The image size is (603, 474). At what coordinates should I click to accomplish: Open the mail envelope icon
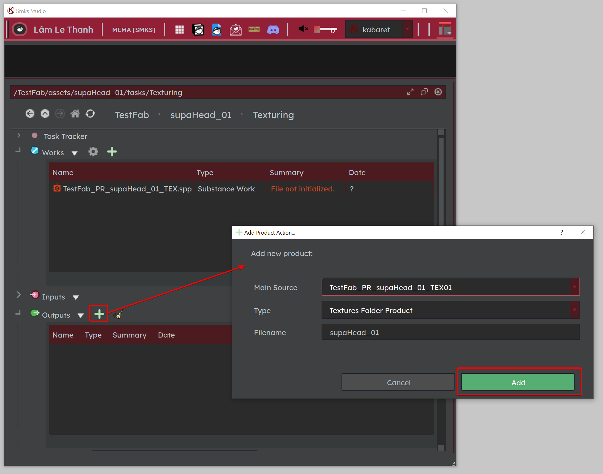click(236, 30)
